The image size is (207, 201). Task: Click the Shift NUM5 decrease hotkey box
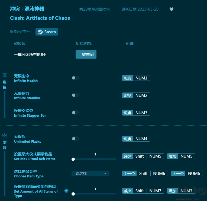tap(143, 156)
